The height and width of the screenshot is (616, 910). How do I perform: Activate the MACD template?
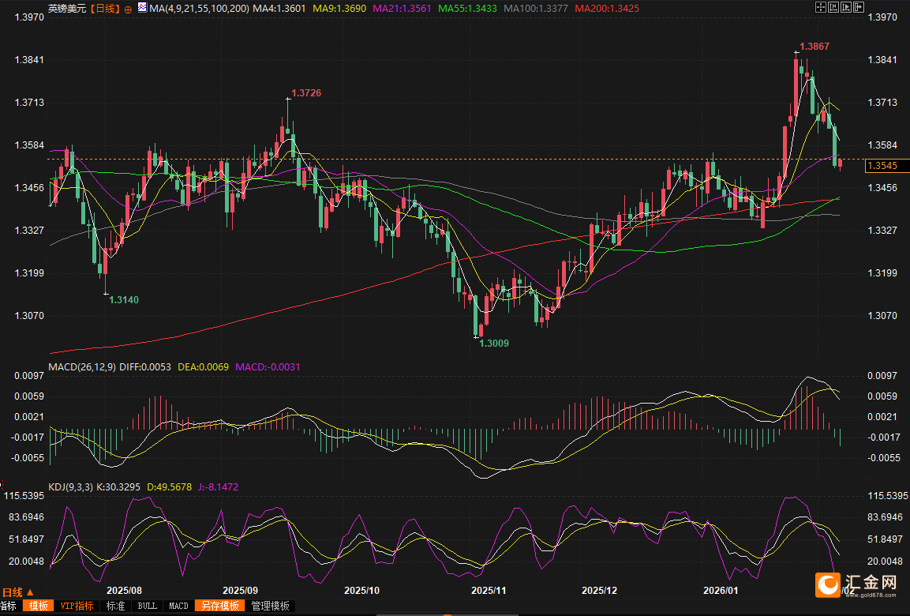[178, 606]
